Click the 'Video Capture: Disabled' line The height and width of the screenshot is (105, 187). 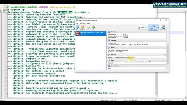click(118, 38)
